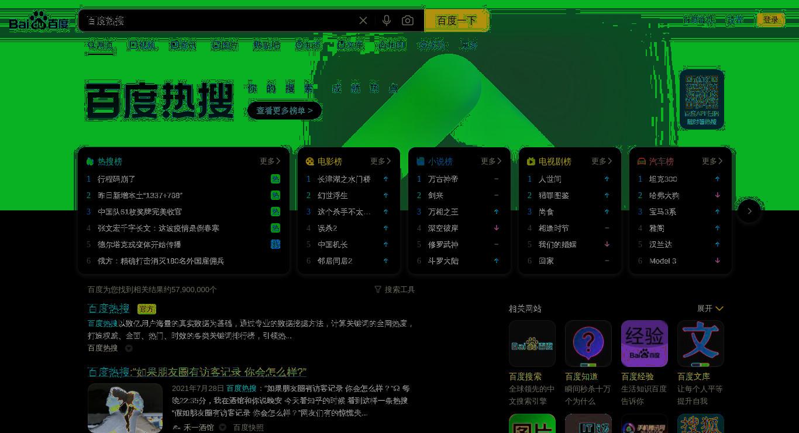The width and height of the screenshot is (799, 433).
Task: Switch to the 图片 tab
Action: pos(225,45)
